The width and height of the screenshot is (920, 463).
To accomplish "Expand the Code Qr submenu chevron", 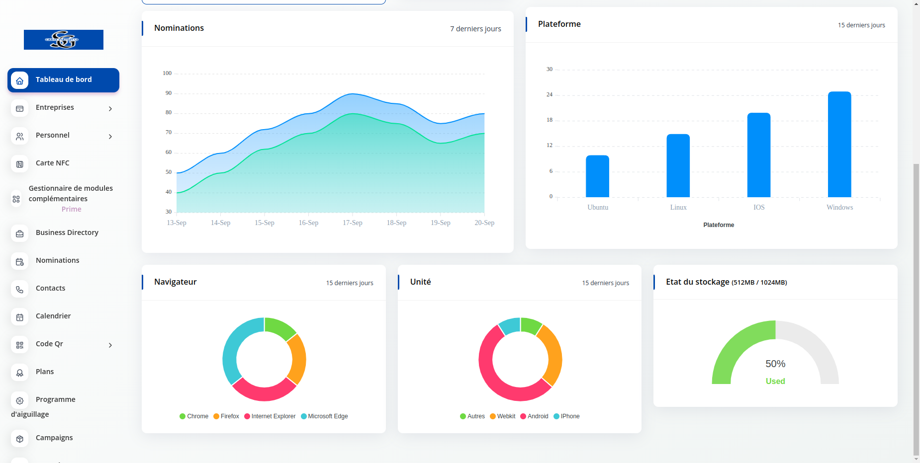I will (x=110, y=345).
